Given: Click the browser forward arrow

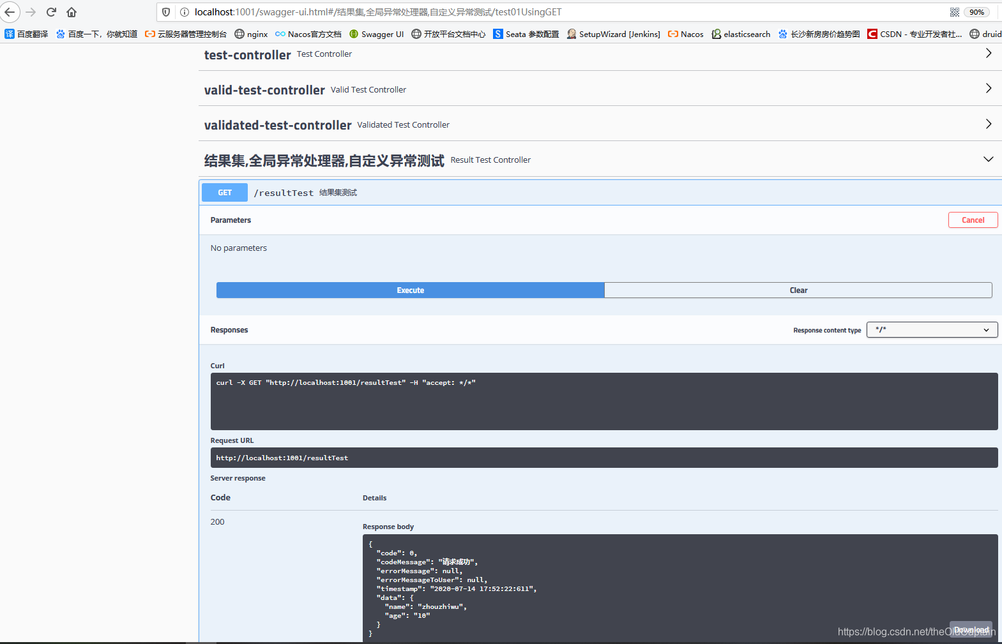Looking at the screenshot, I should (31, 11).
